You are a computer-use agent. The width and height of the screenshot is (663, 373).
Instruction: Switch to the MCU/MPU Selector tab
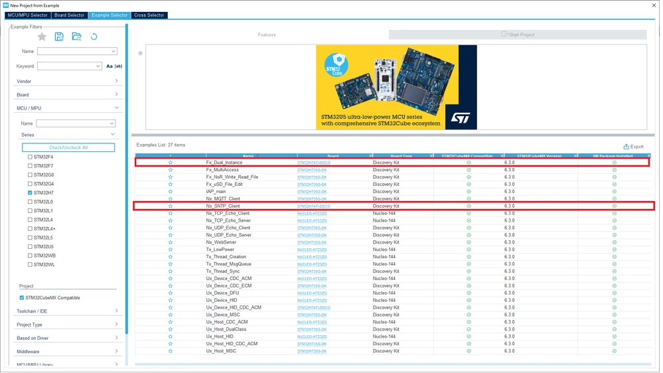(x=27, y=15)
